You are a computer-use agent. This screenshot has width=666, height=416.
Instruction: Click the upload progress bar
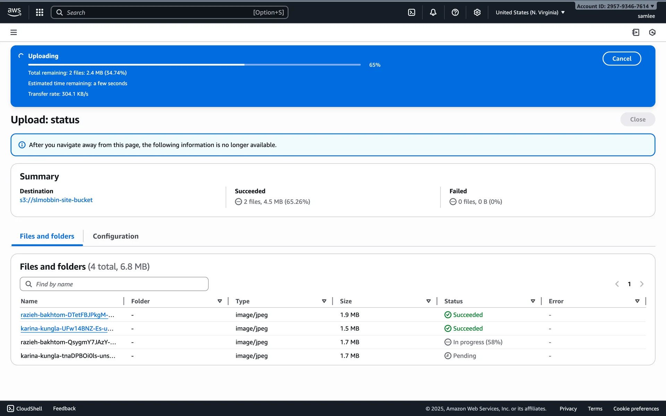[x=194, y=65]
